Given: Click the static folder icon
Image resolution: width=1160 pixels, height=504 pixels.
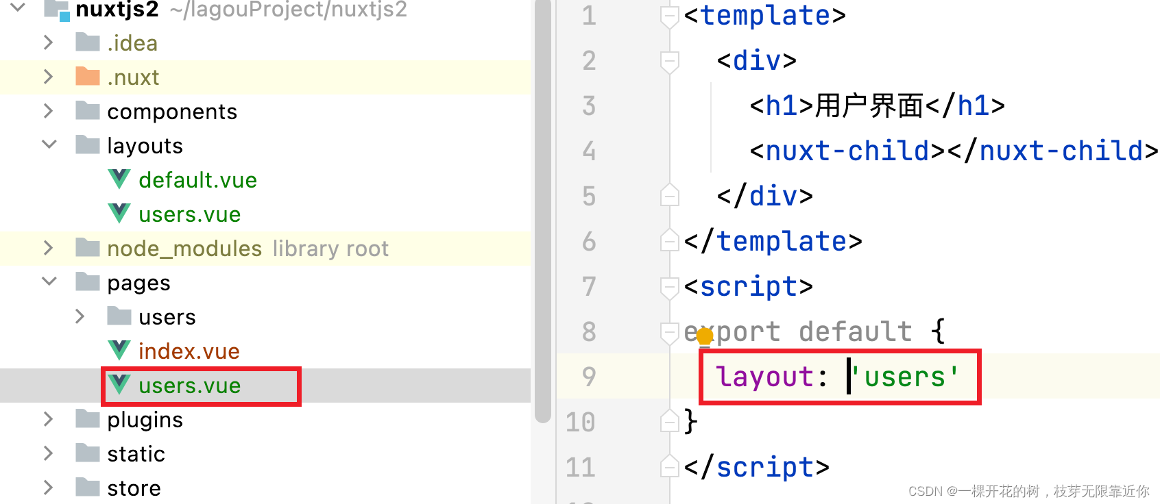Looking at the screenshot, I should [88, 453].
